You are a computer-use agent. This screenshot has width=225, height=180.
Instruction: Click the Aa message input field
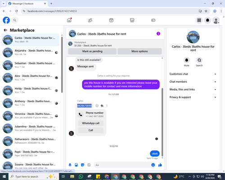[122, 165]
